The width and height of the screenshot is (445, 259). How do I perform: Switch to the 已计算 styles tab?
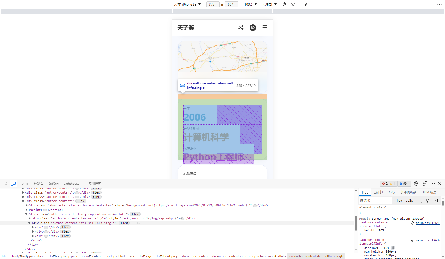point(378,192)
